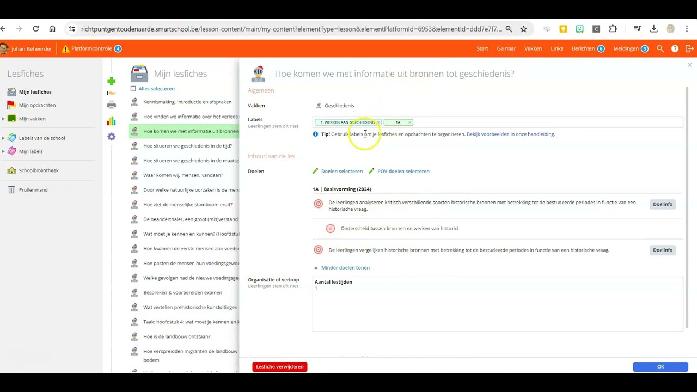Open Schoolbibliotheek in sidebar
697x392 pixels.
tap(39, 170)
